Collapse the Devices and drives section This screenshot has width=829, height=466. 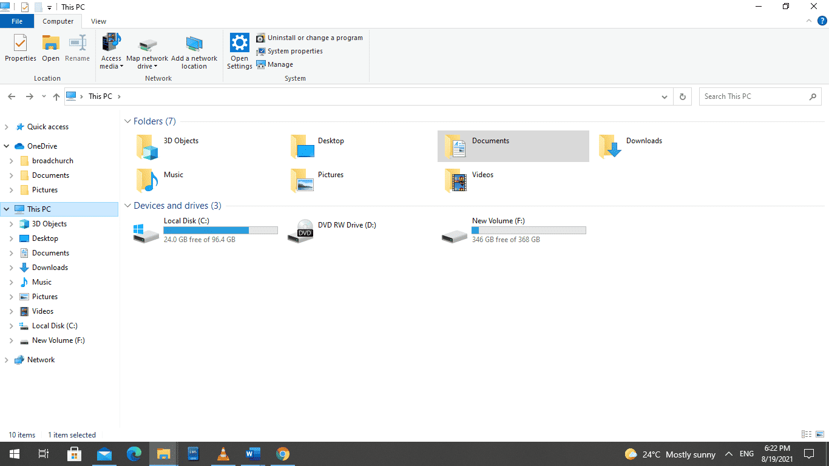127,206
